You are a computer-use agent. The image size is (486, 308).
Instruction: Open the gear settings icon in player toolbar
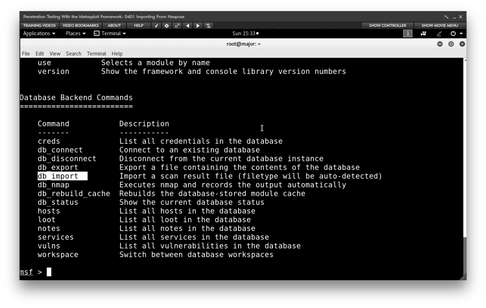167,25
